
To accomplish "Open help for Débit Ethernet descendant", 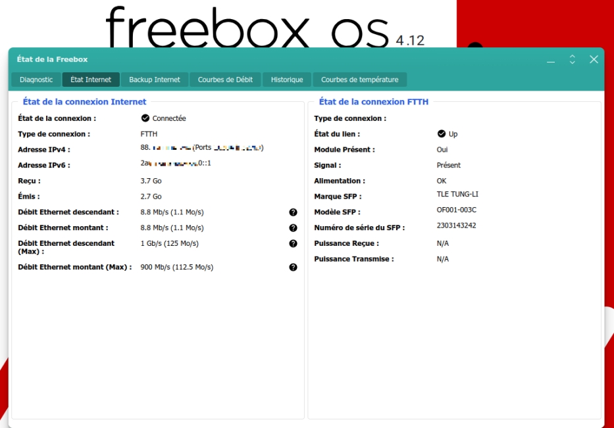I will pyautogui.click(x=293, y=212).
